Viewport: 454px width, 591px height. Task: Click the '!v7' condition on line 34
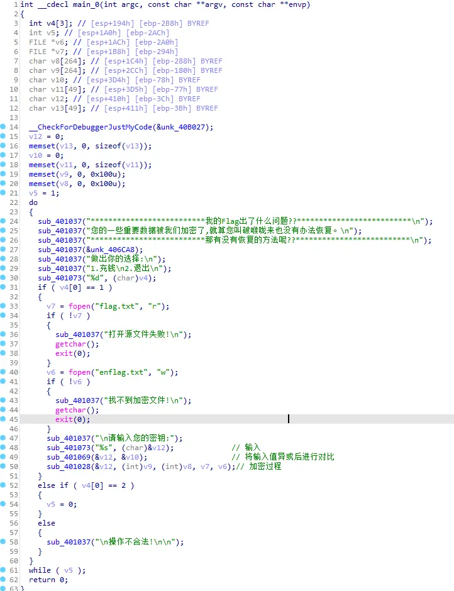[x=75, y=316]
